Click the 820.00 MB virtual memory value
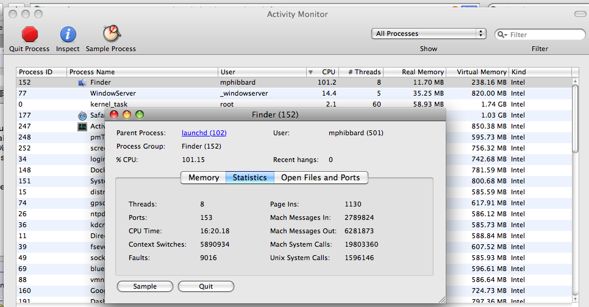Image resolution: width=589 pixels, height=307 pixels. (x=489, y=93)
